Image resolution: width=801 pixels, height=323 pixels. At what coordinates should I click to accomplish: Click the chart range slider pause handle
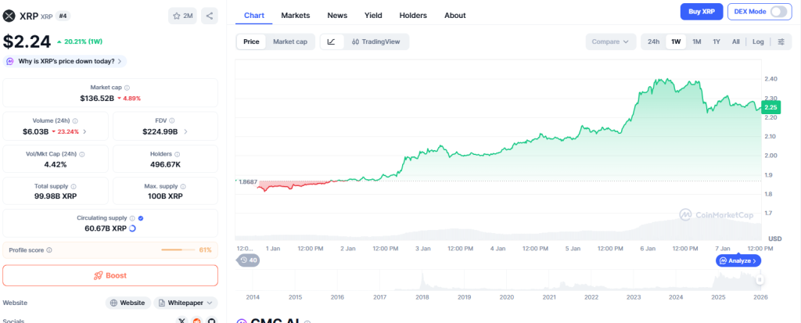coord(759,279)
